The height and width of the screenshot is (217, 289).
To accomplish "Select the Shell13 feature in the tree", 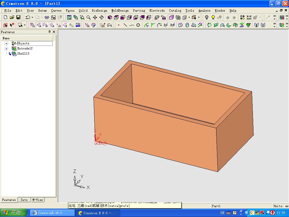I will click(23, 53).
